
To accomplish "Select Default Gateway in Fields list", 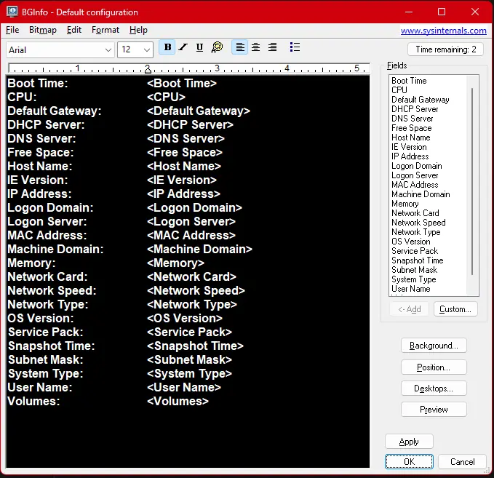I will point(420,100).
